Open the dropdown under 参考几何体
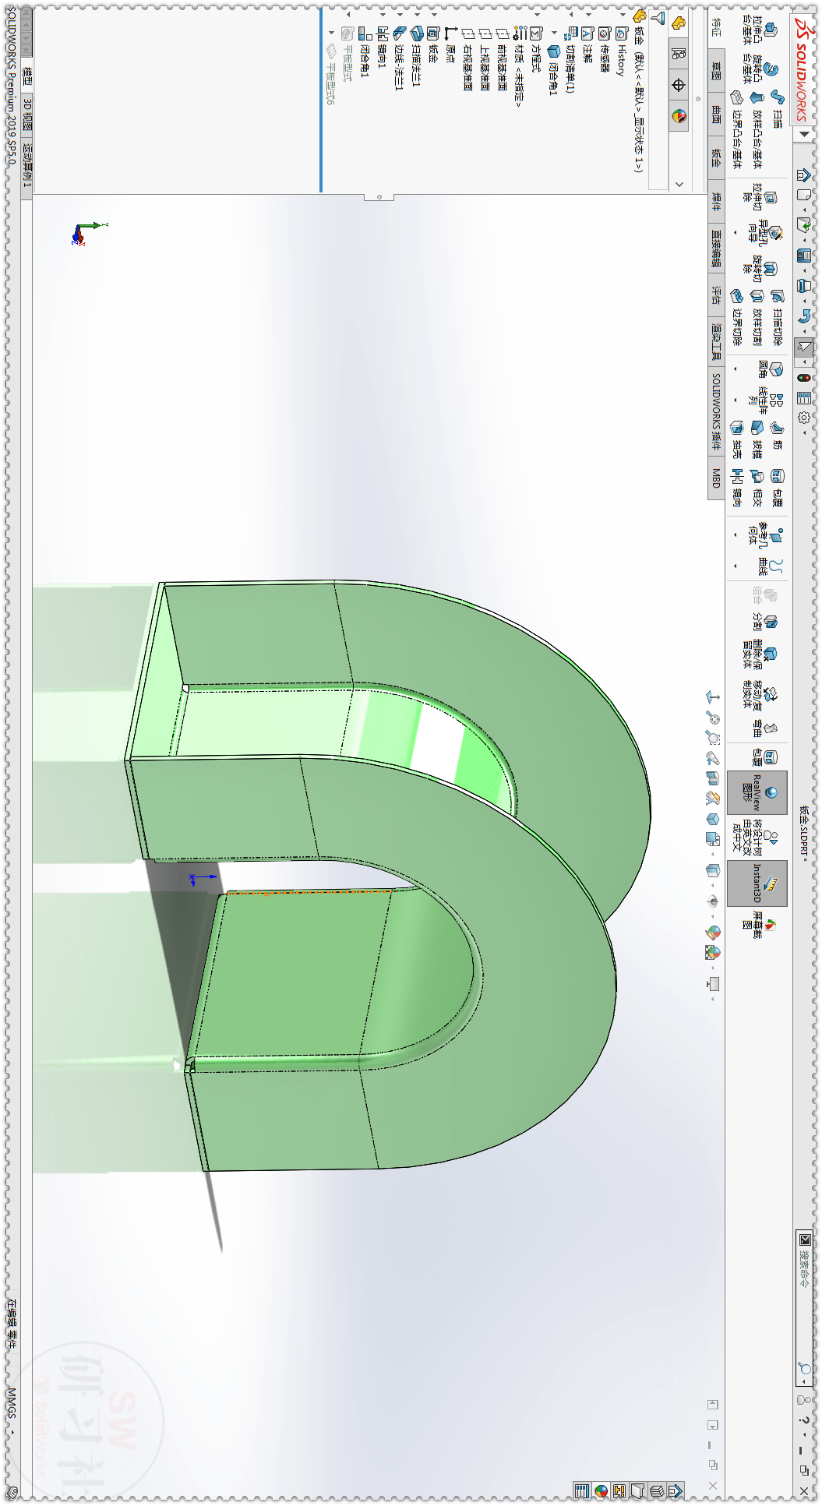The image size is (822, 1506). [x=736, y=534]
